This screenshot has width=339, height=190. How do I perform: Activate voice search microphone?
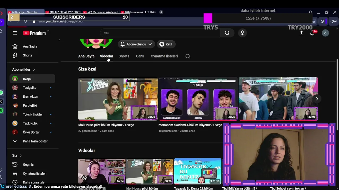242,33
